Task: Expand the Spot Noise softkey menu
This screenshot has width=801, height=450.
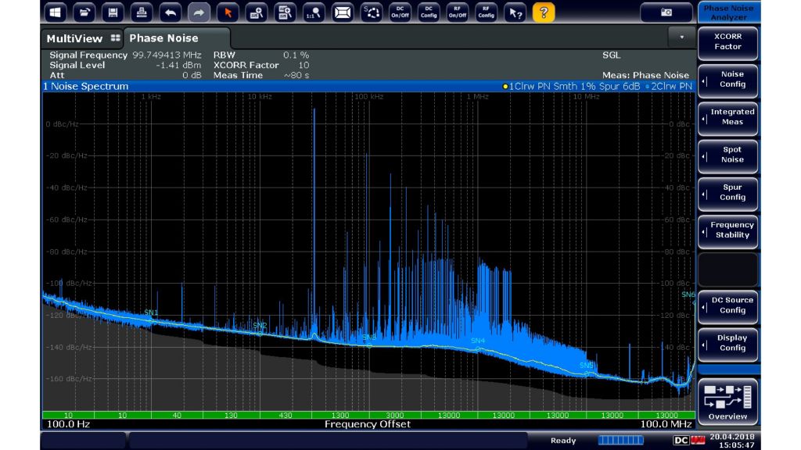Action: (728, 155)
